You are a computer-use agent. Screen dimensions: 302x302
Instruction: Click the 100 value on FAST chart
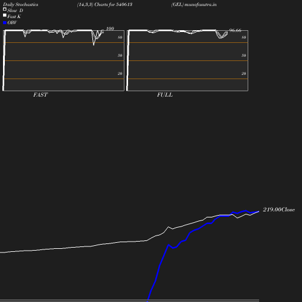pyautogui.click(x=110, y=28)
